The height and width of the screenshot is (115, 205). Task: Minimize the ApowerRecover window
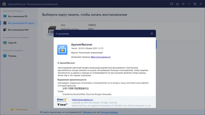point(189,4)
